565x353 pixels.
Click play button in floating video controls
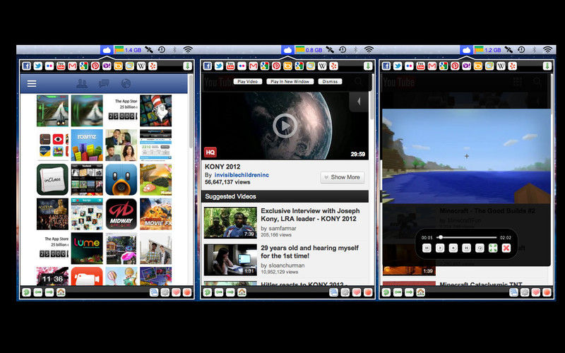click(x=440, y=248)
